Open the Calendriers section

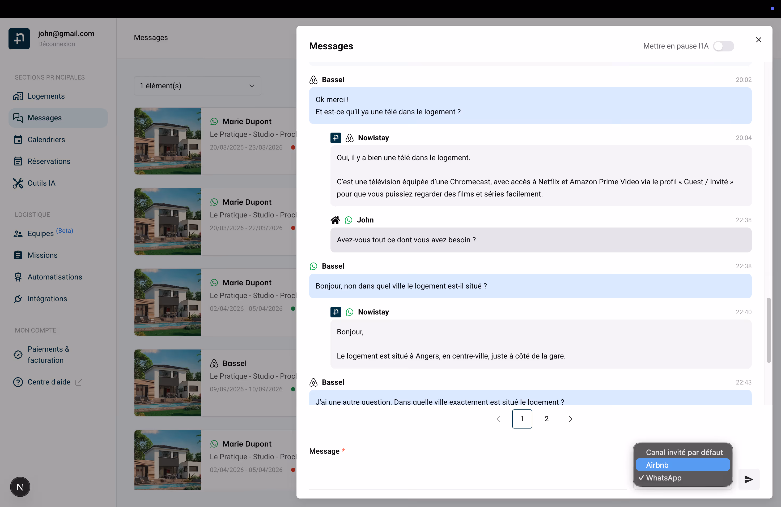(x=46, y=139)
